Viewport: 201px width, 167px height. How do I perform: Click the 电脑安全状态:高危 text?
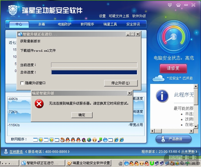coord(174,58)
